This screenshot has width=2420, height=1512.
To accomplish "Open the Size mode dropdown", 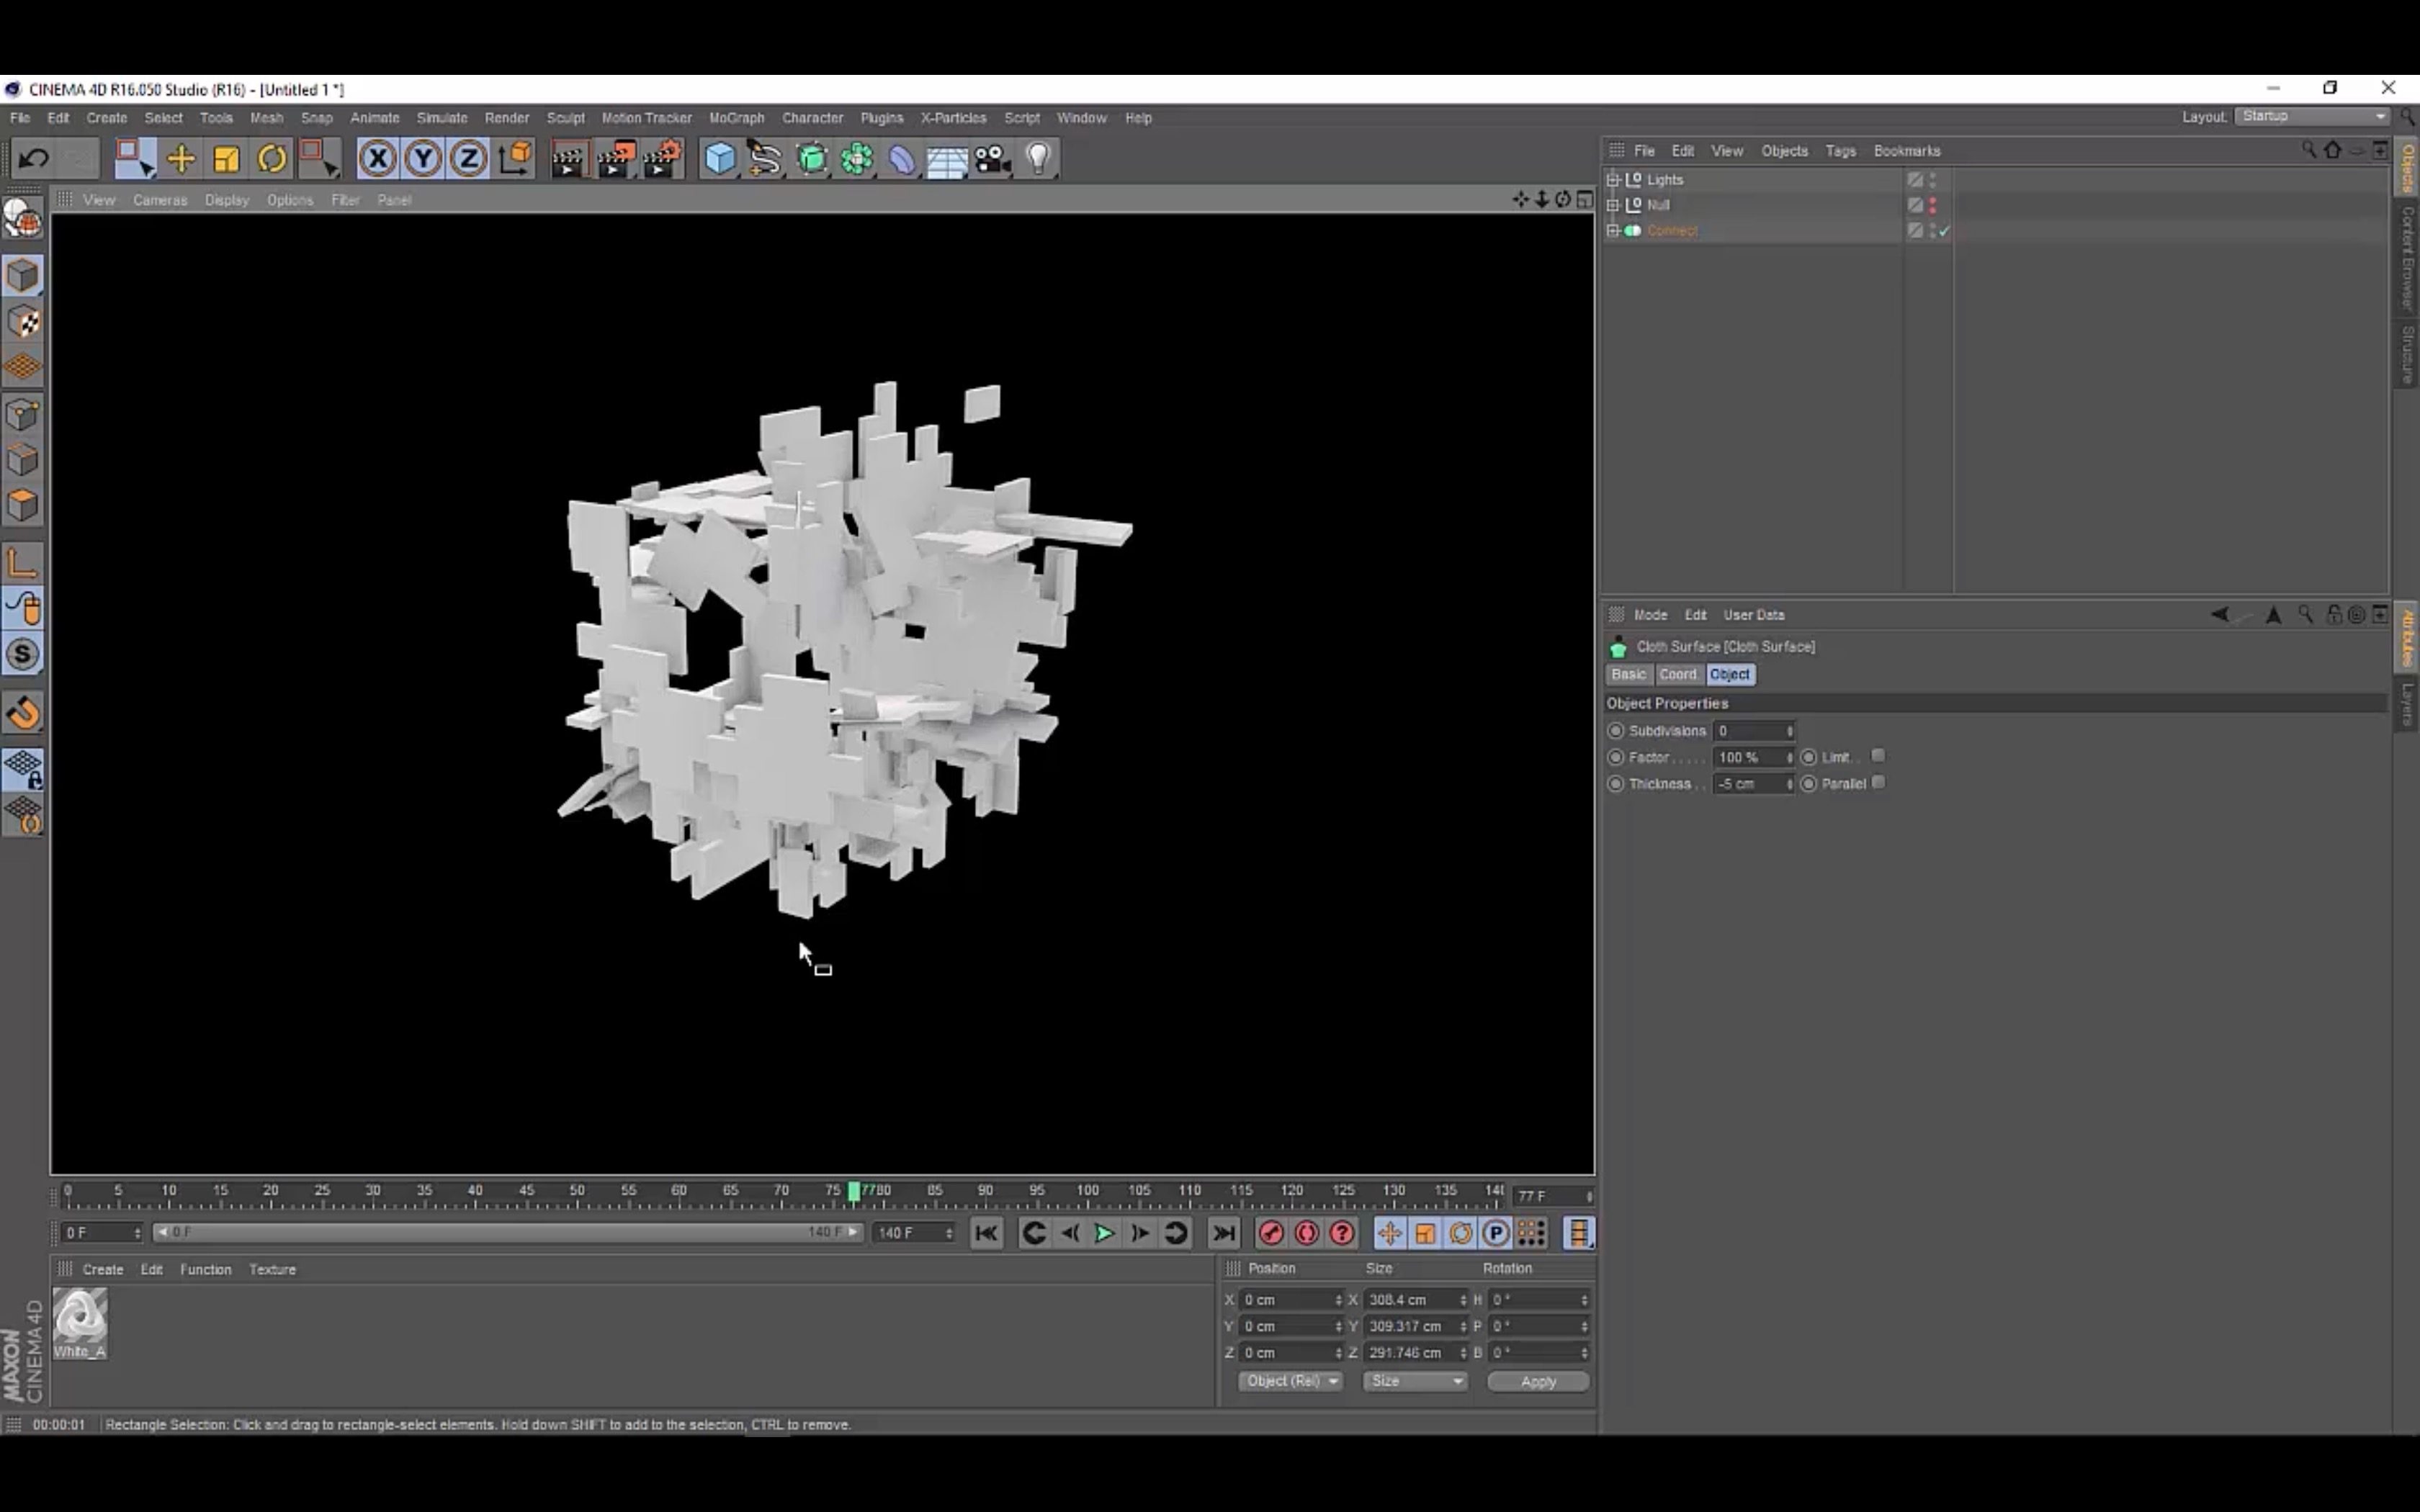I will pos(1415,1381).
